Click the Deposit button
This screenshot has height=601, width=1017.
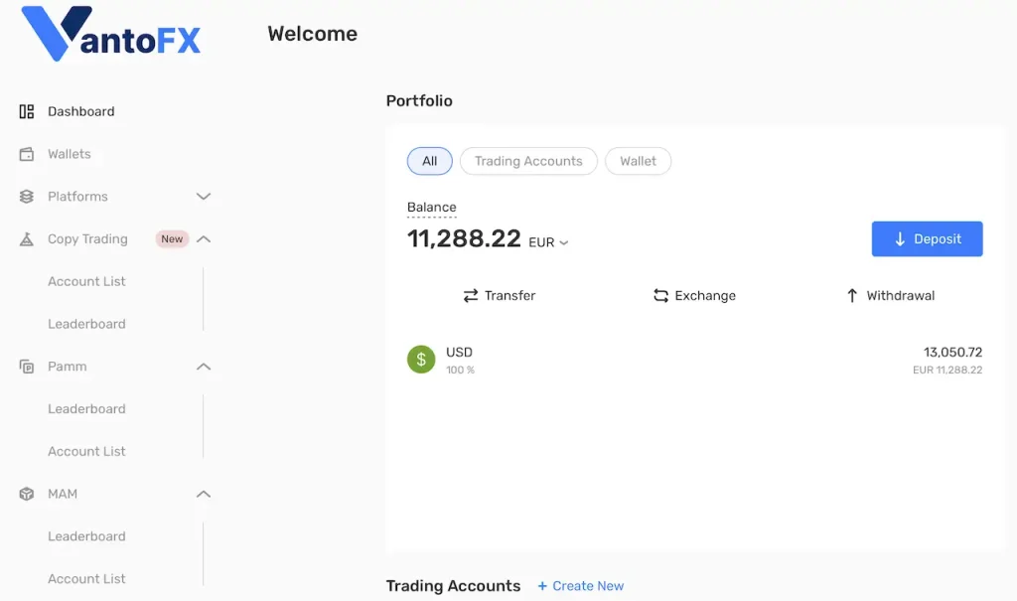coord(927,238)
